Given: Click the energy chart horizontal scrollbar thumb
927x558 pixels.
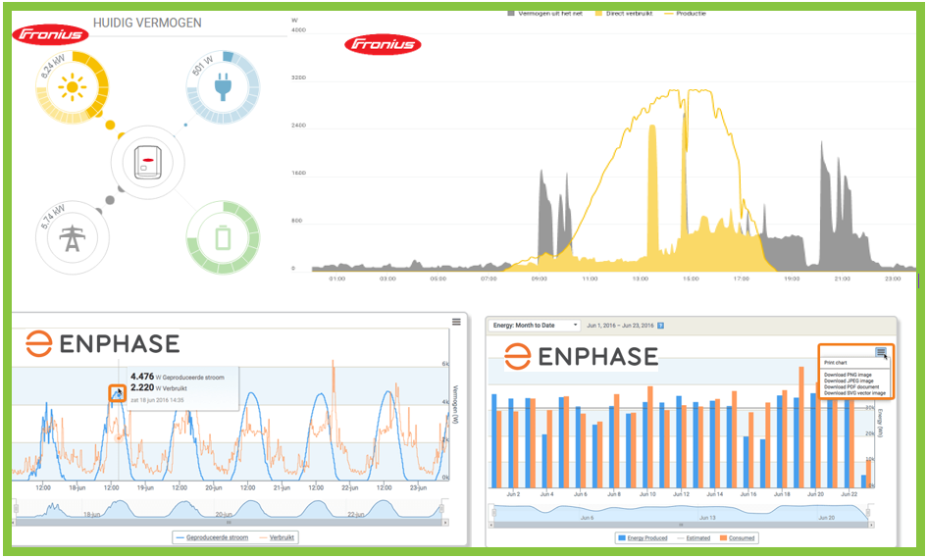Looking at the screenshot, I should pyautogui.click(x=681, y=525).
